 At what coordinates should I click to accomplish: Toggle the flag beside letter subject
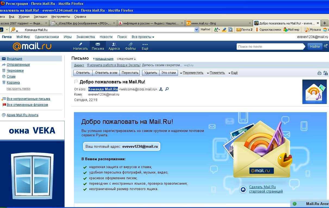(x=76, y=82)
